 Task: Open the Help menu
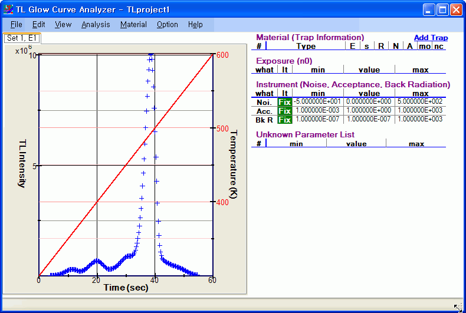coord(195,25)
